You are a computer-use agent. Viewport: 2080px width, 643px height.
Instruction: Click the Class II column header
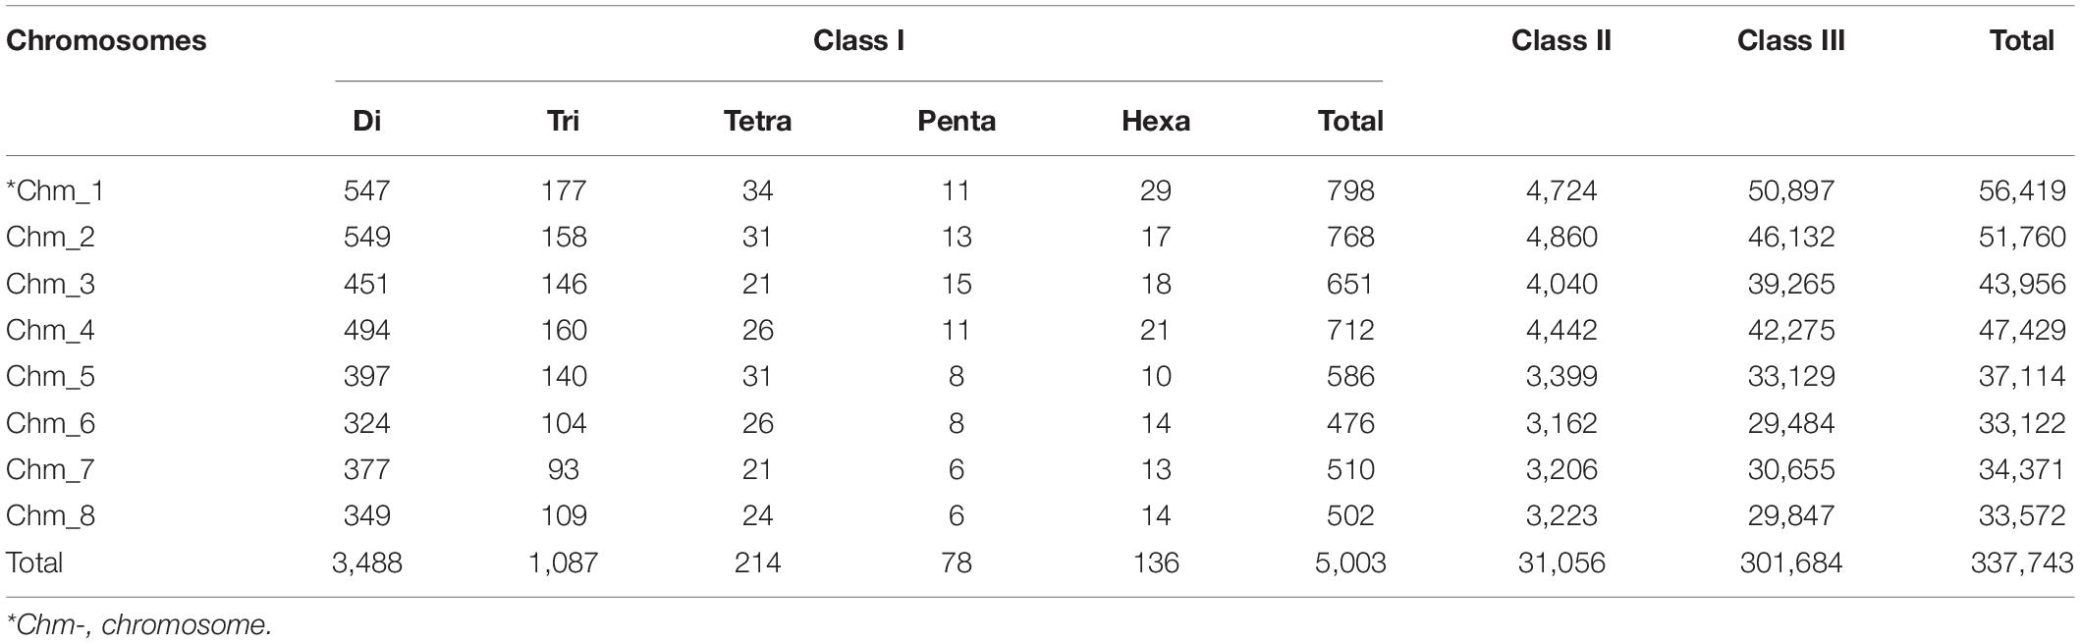[1560, 41]
